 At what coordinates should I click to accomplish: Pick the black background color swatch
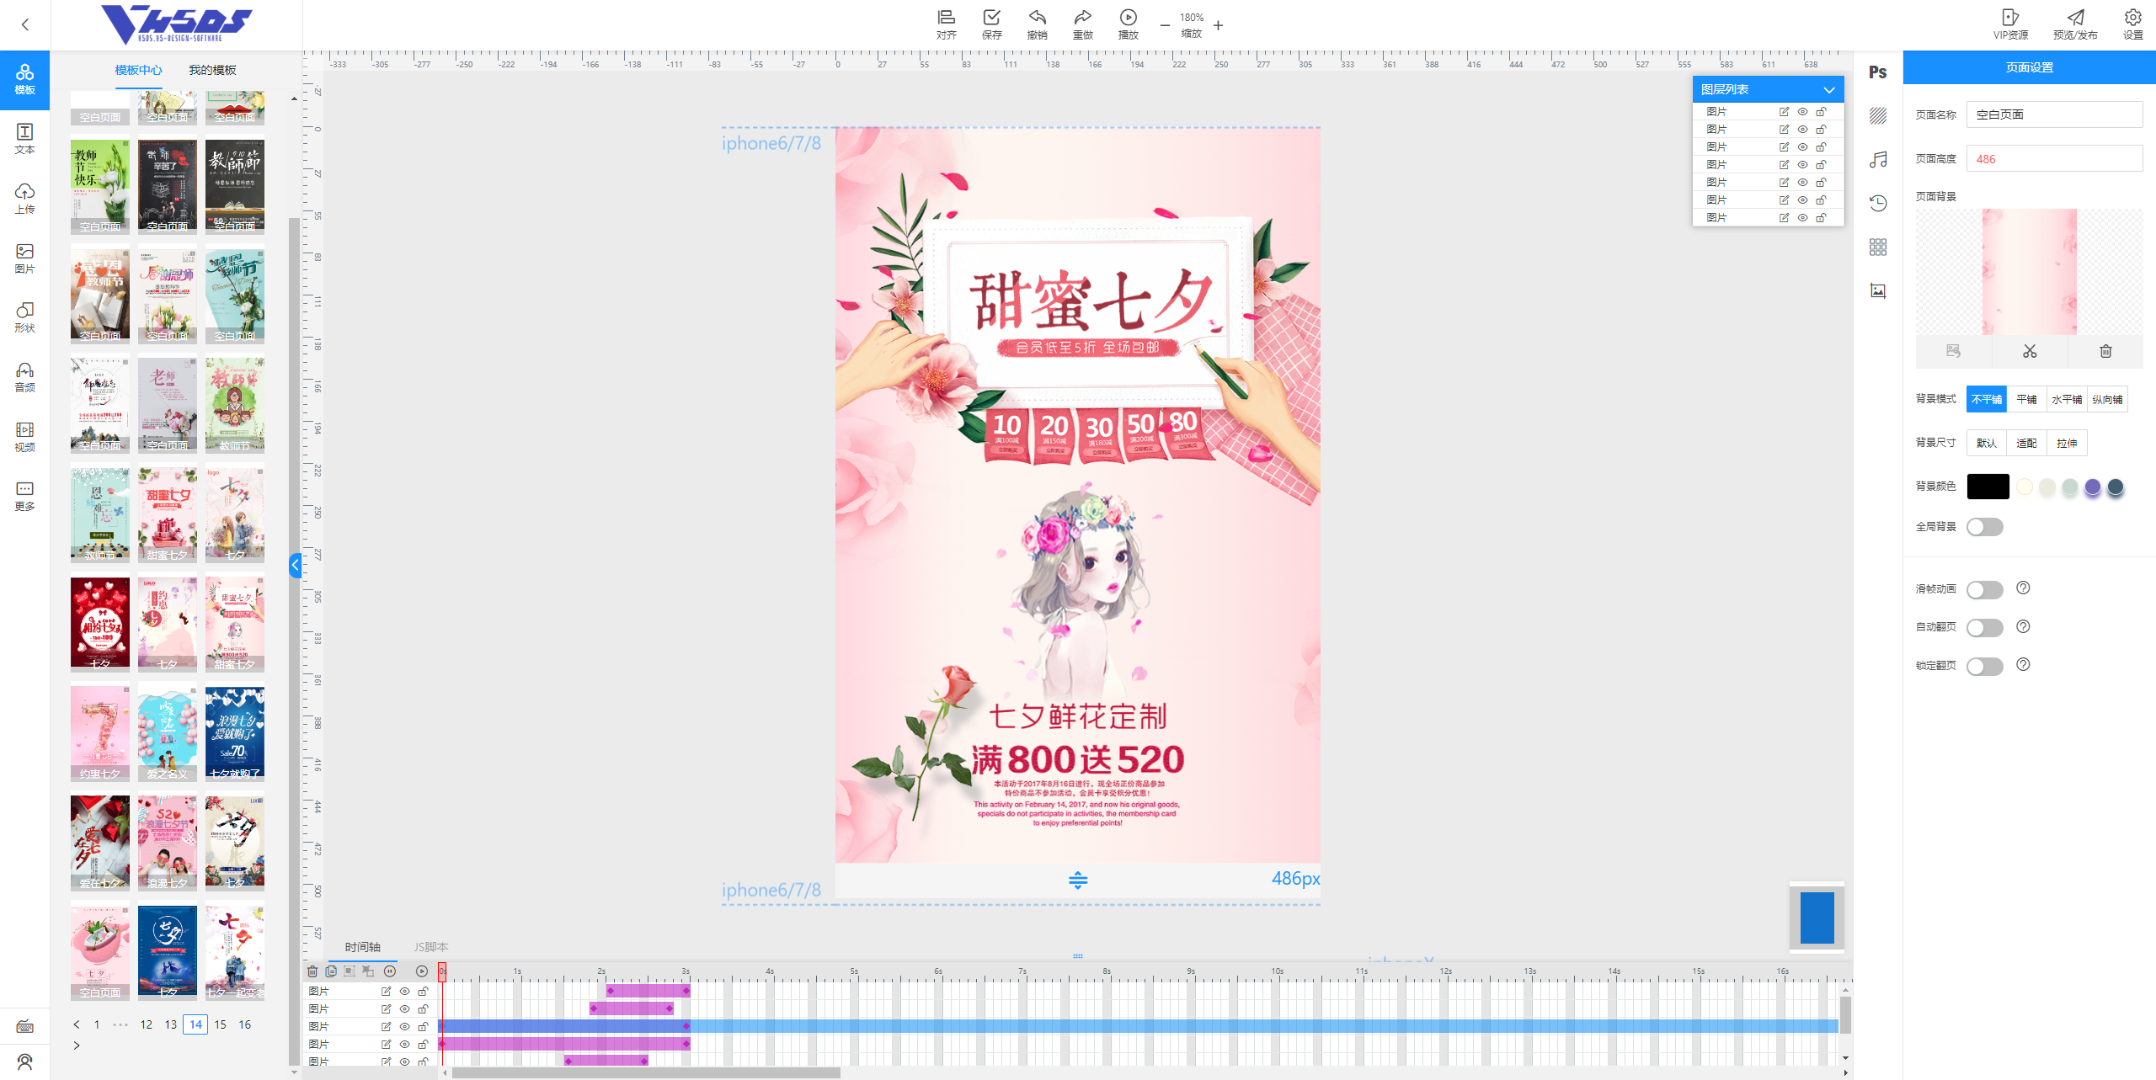click(x=1988, y=487)
